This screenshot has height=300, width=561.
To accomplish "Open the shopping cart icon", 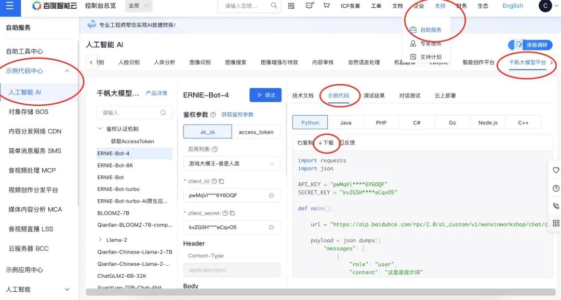I will (326, 6).
